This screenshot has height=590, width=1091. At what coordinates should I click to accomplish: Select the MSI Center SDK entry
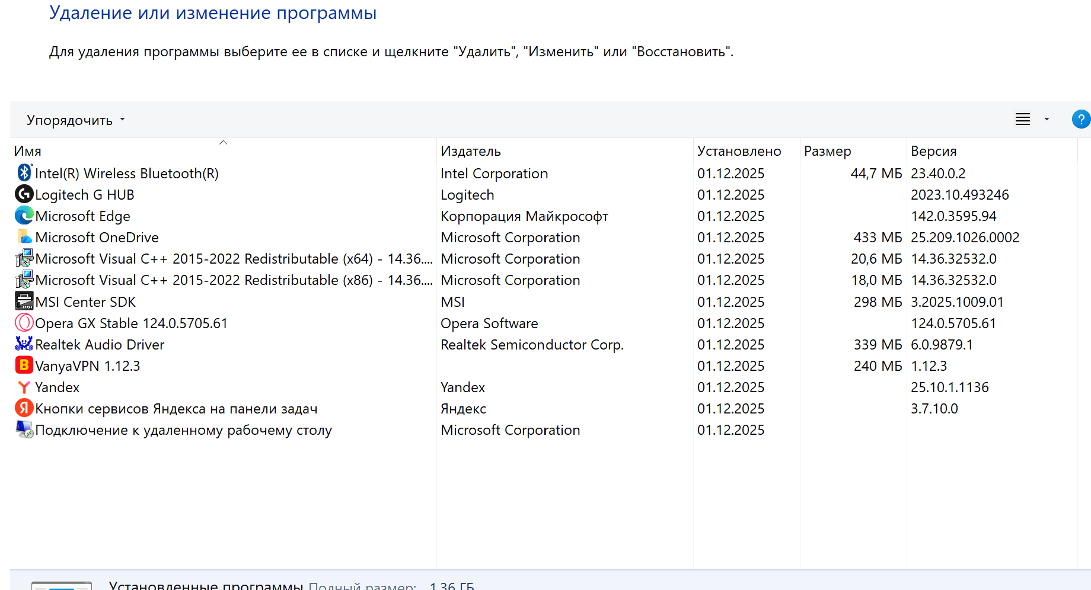(85, 302)
